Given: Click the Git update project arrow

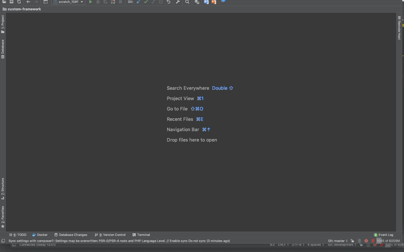Looking at the screenshot, I should point(138,2).
